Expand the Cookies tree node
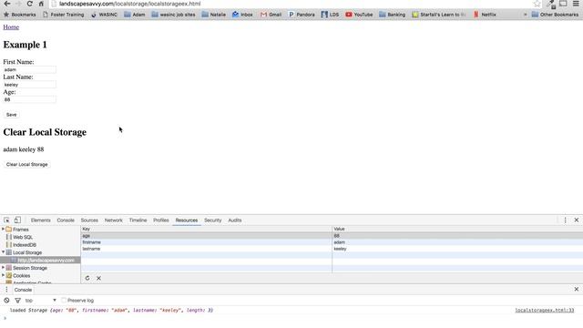The height and width of the screenshot is (328, 583). [4, 275]
